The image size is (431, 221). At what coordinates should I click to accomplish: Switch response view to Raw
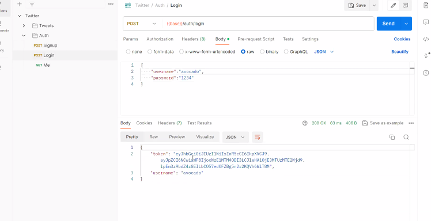tap(154, 137)
